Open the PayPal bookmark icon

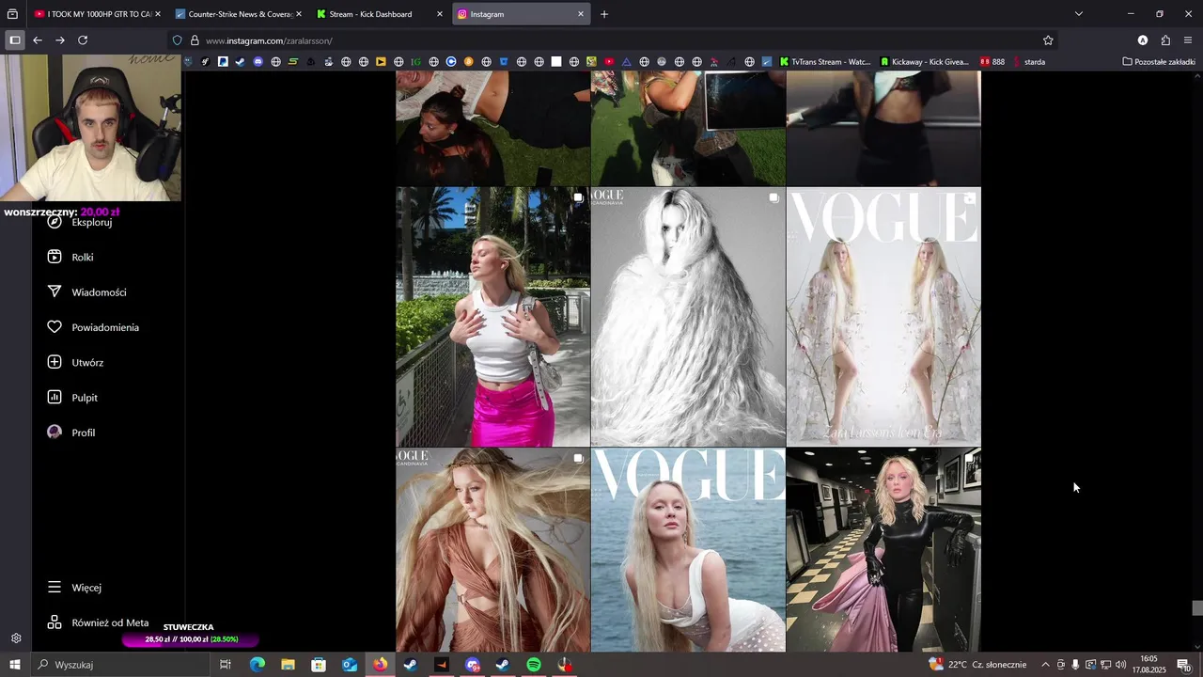[x=223, y=62]
